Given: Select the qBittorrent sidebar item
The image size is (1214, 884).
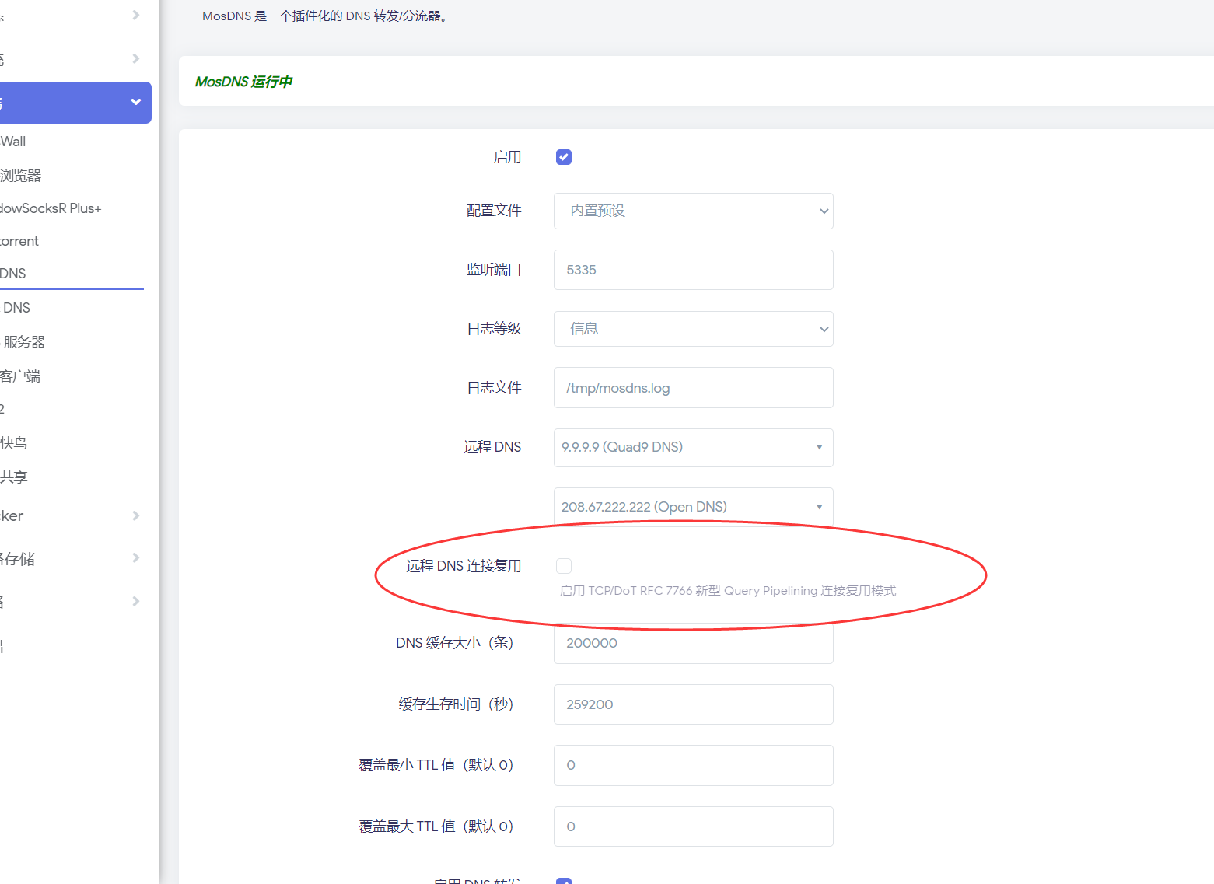Looking at the screenshot, I should (19, 240).
